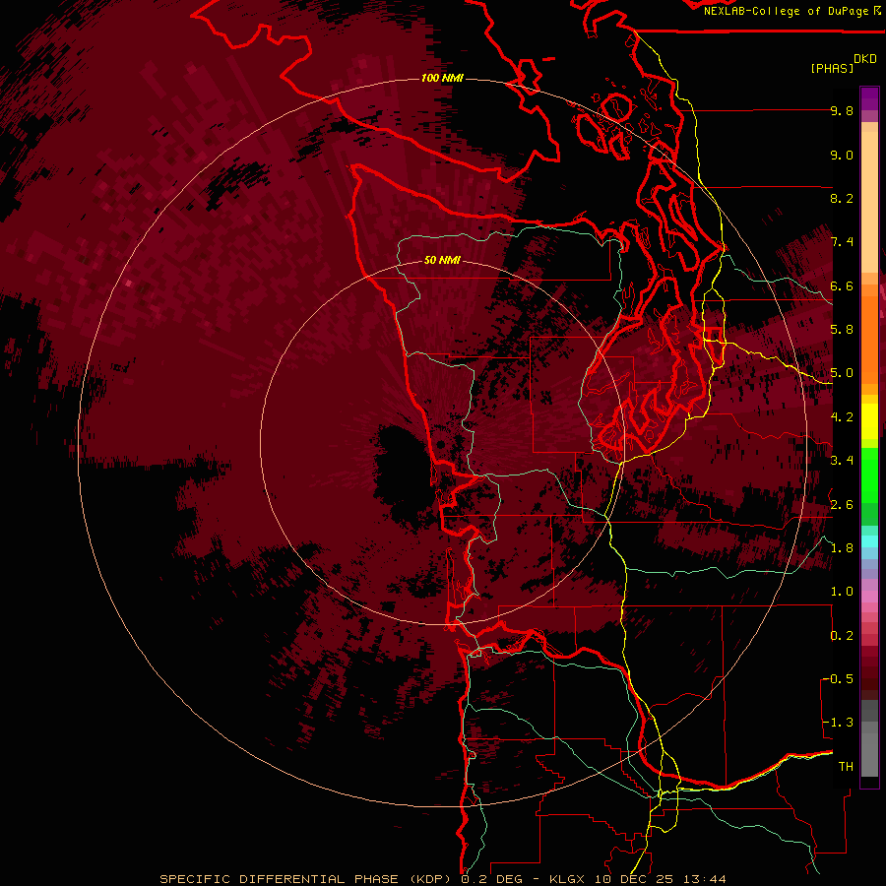Click the (KDP) text in the caption
The height and width of the screenshot is (886, 886).
[430, 879]
